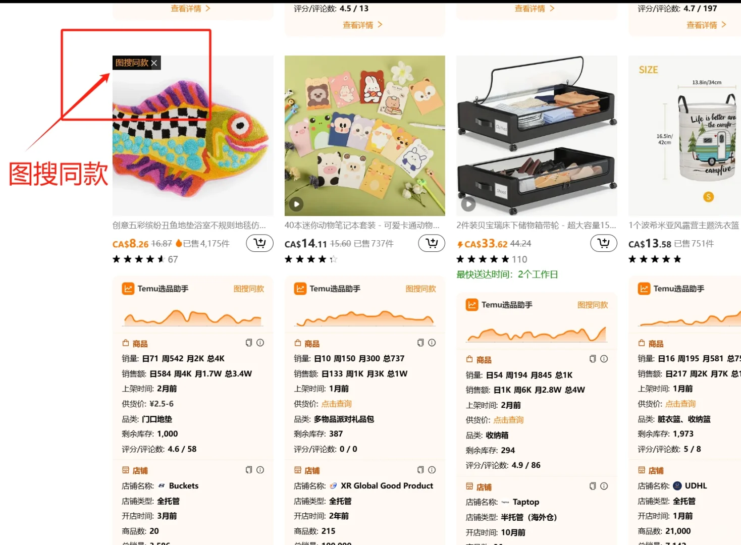
Task: Query supply price 点击查询 for the storage box
Action: coord(508,420)
